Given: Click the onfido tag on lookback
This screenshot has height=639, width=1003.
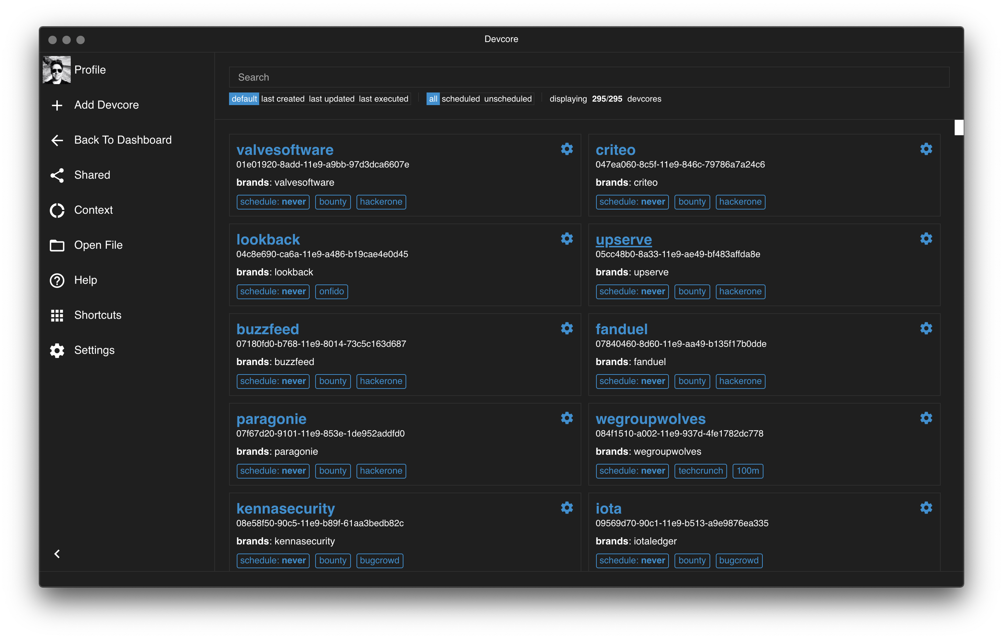Looking at the screenshot, I should tap(332, 291).
